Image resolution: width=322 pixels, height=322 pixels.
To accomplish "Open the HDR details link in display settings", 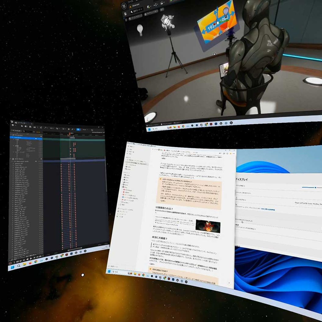I will [x=268, y=209].
